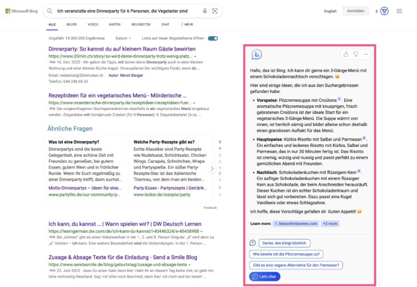Screen dimensions: 417x287
Task: Switch to the Karten tab
Action: pos(115,24)
